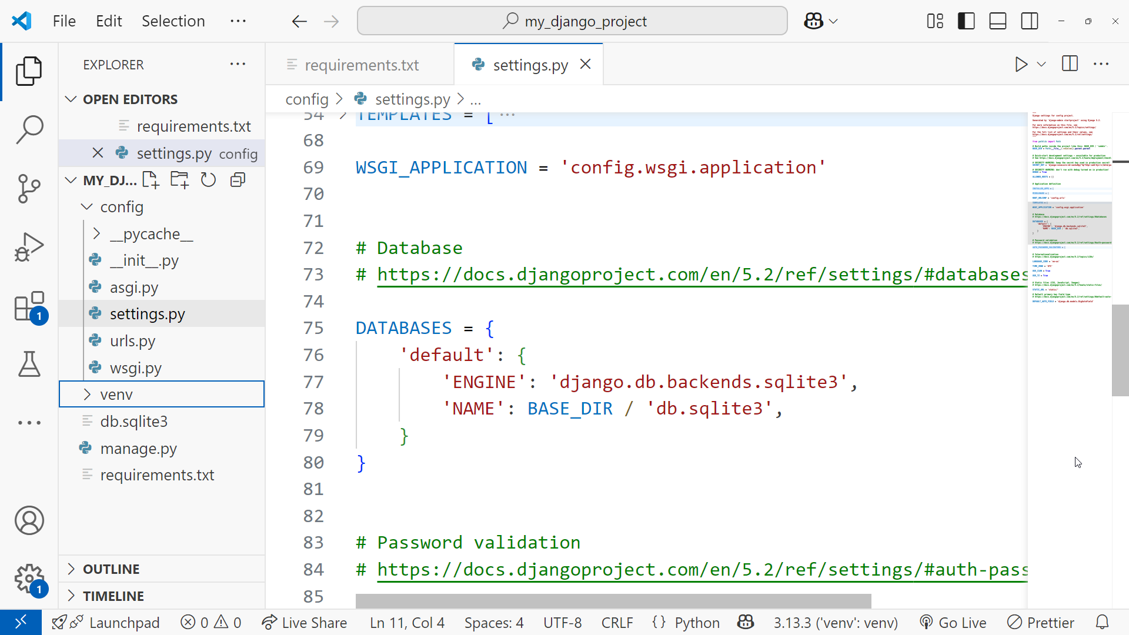Switch to the requirements.txt tab

tap(361, 65)
